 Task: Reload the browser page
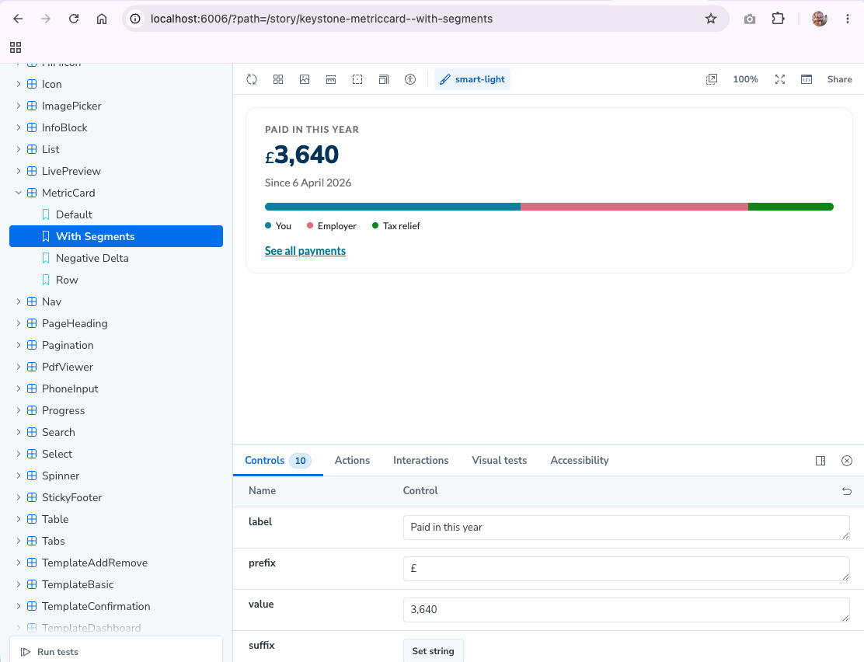pyautogui.click(x=74, y=19)
